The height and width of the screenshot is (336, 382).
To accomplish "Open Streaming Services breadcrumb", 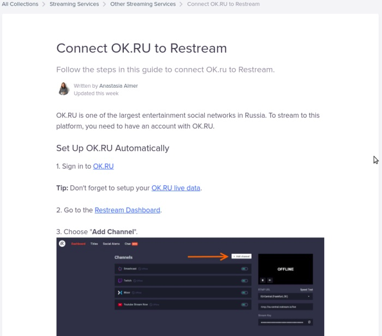I will (x=74, y=4).
